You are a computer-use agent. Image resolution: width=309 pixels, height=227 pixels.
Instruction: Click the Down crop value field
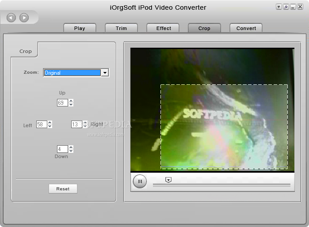pos(62,149)
